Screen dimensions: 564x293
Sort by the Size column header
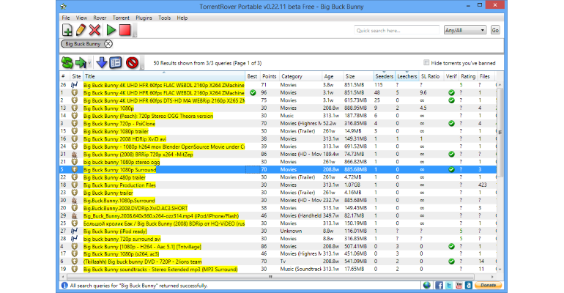click(x=358, y=76)
